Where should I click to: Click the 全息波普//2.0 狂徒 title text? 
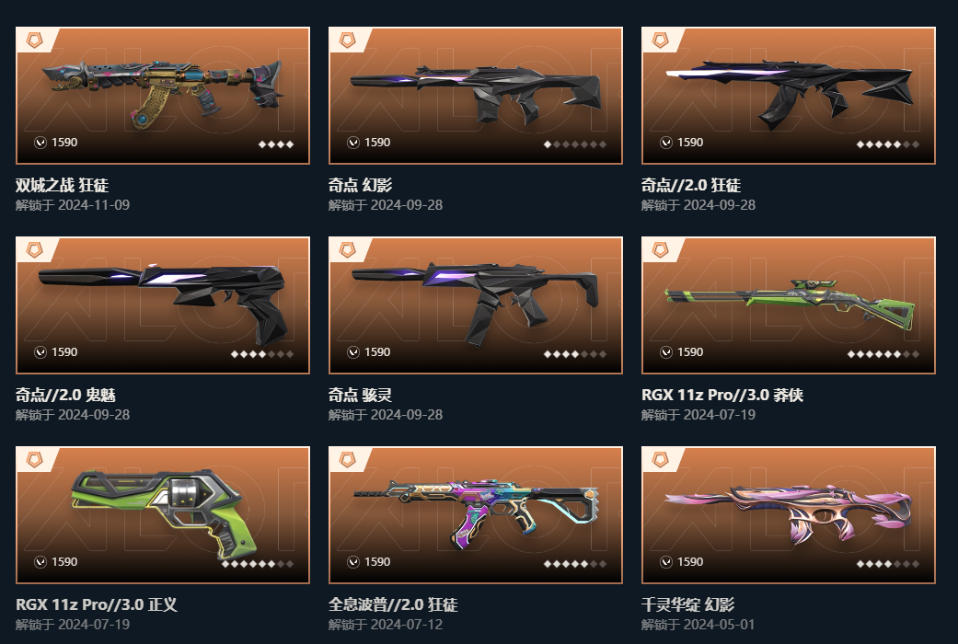[393, 604]
